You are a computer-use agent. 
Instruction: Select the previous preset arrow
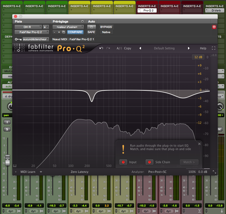140,48
